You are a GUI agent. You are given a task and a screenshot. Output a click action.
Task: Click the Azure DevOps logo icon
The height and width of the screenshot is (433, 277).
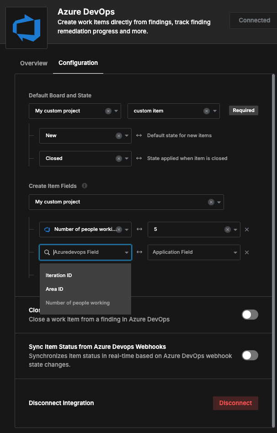tap(27, 28)
